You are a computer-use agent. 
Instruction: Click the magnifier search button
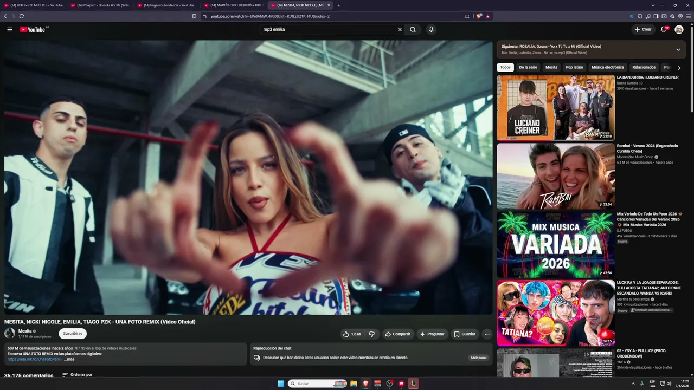413,29
